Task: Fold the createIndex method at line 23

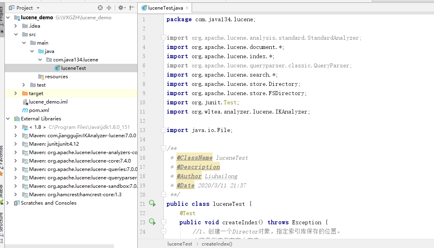Action: coord(163,222)
